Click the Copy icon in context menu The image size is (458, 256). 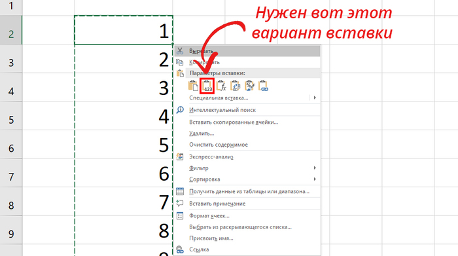(x=180, y=62)
